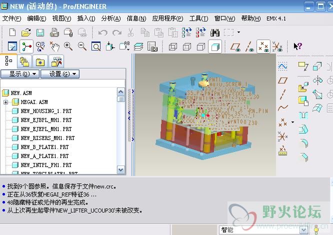Open the 插入(I) menu
Image resolution: width=333 pixels, height=235 pixels.
[x=86, y=18]
